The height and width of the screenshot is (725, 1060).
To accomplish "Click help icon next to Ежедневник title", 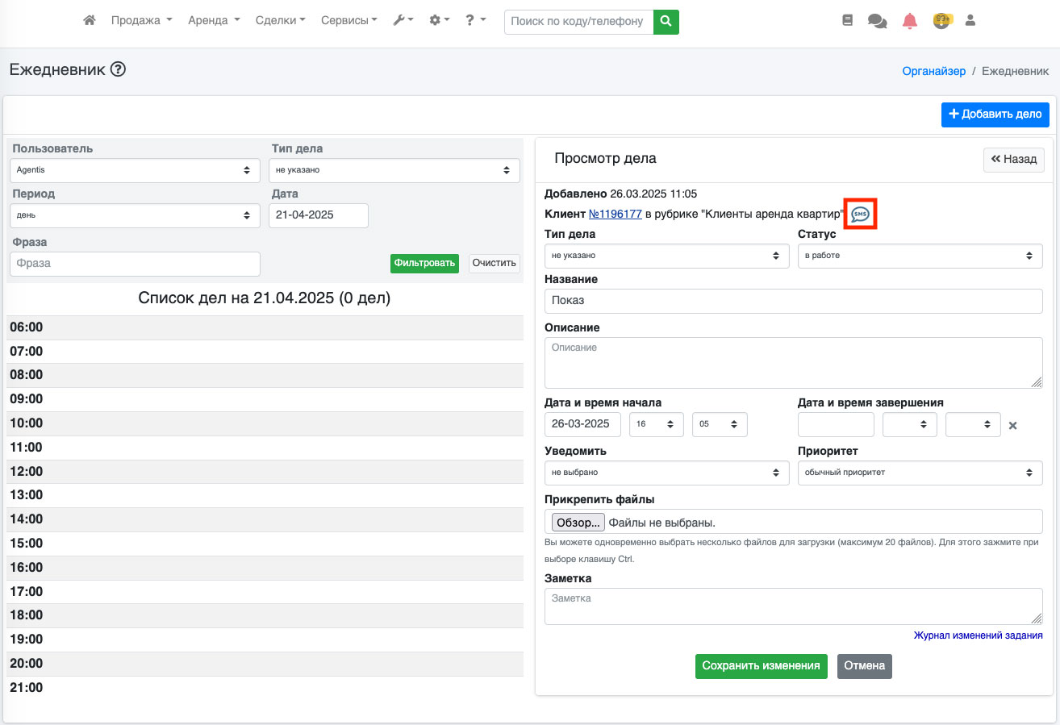I will [118, 69].
